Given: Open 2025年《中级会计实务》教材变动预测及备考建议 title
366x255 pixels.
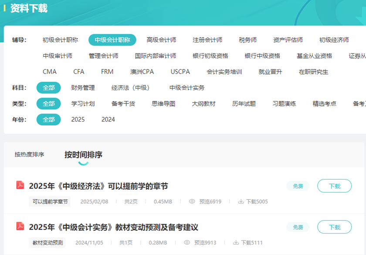Looking at the screenshot, I should [x=113, y=227].
